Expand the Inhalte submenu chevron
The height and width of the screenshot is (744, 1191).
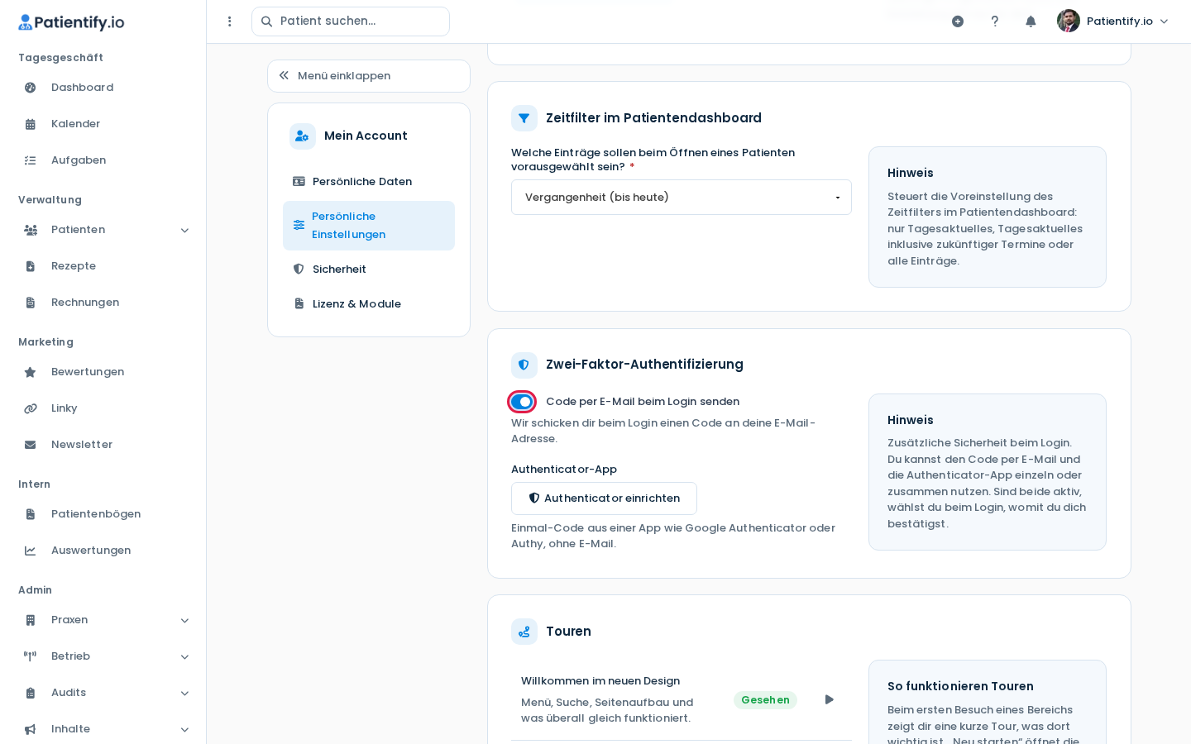(184, 729)
